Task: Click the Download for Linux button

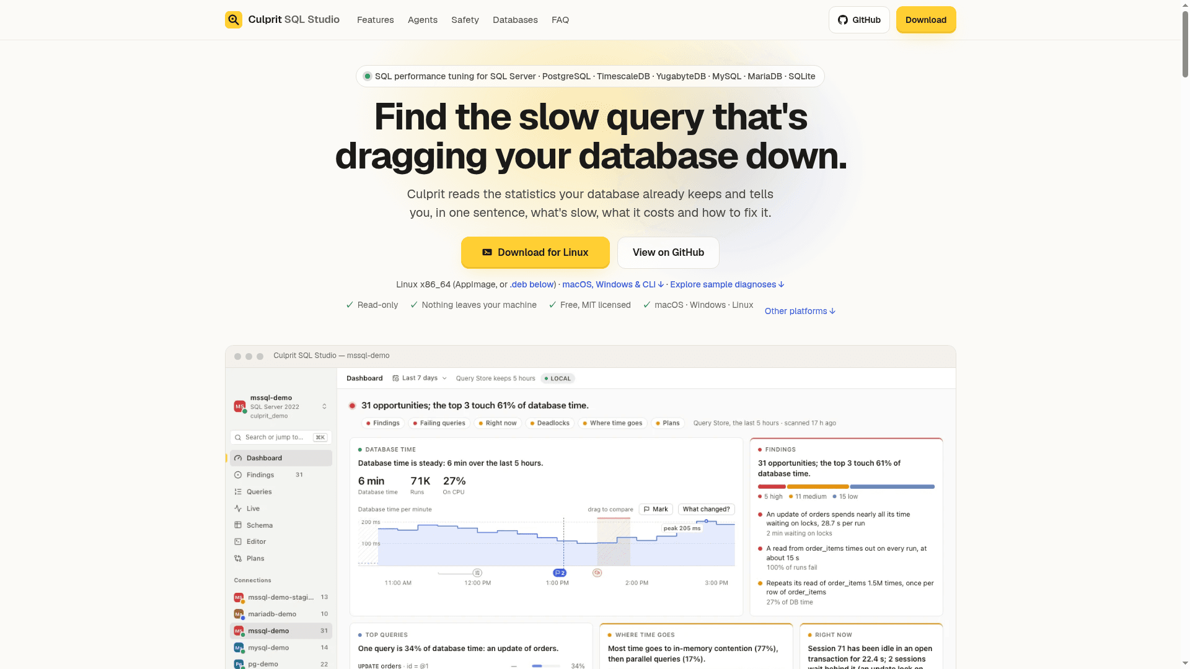Action: (535, 252)
